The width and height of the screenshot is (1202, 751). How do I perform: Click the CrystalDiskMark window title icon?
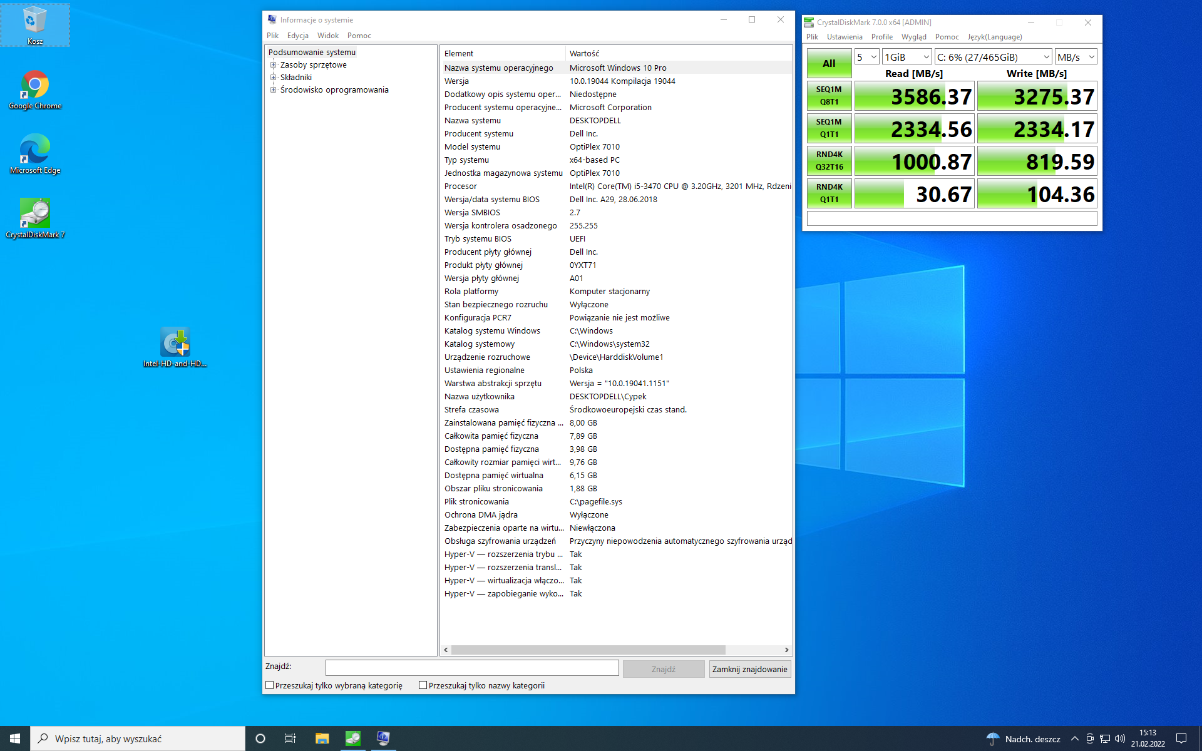click(x=809, y=22)
